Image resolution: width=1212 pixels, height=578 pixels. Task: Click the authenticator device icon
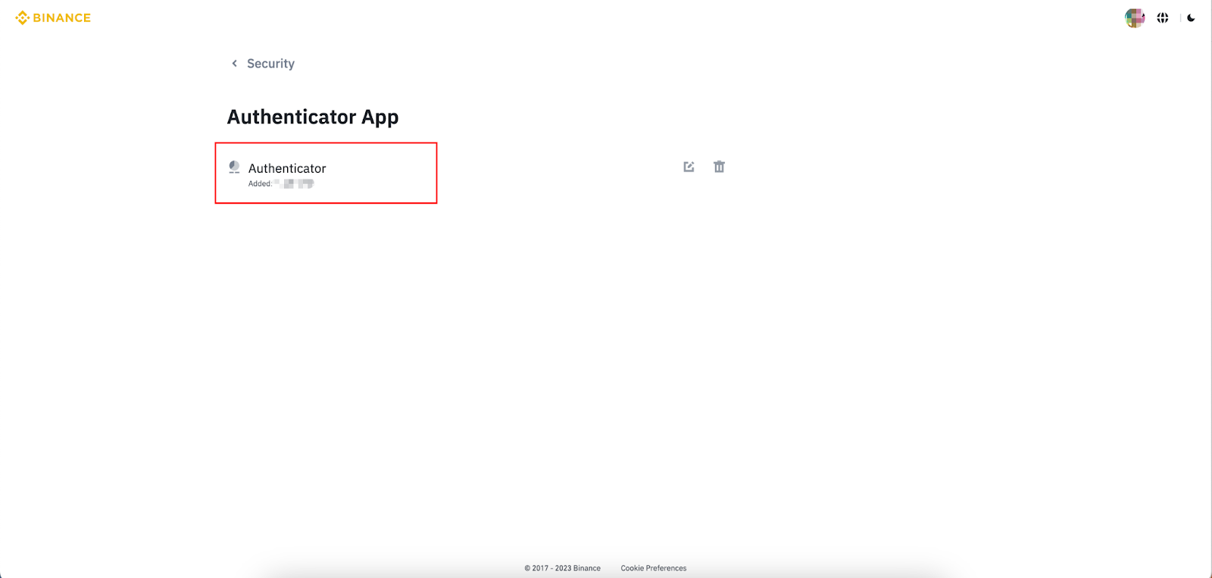click(235, 167)
